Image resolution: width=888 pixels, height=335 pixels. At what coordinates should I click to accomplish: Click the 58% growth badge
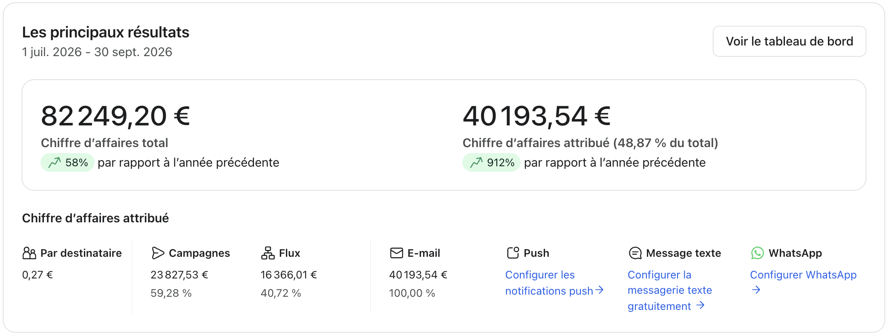pos(67,162)
